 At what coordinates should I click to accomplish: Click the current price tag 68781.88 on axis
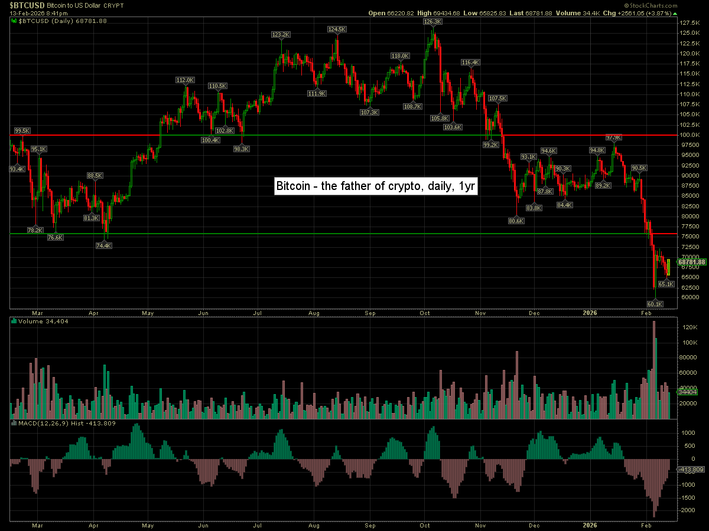[x=692, y=262]
